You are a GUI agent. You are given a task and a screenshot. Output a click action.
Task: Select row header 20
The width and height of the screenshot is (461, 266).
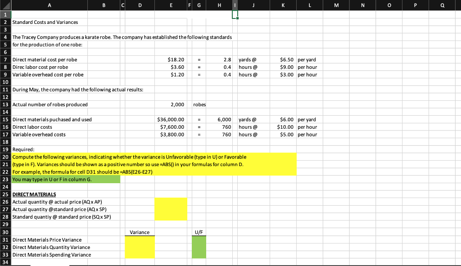click(6, 157)
